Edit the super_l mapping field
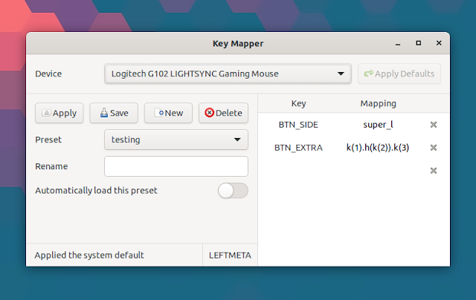 click(x=378, y=125)
